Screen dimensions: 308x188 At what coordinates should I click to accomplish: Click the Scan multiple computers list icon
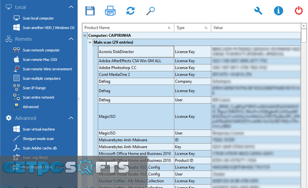click(16, 78)
